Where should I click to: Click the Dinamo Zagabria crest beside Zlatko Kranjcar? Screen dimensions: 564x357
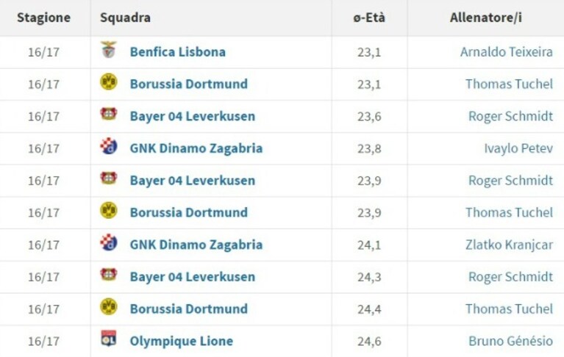tap(109, 242)
